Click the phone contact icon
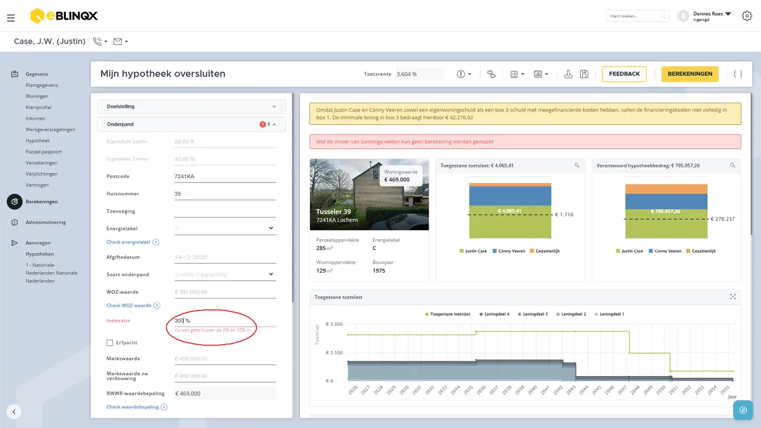761x428 pixels. 97,41
